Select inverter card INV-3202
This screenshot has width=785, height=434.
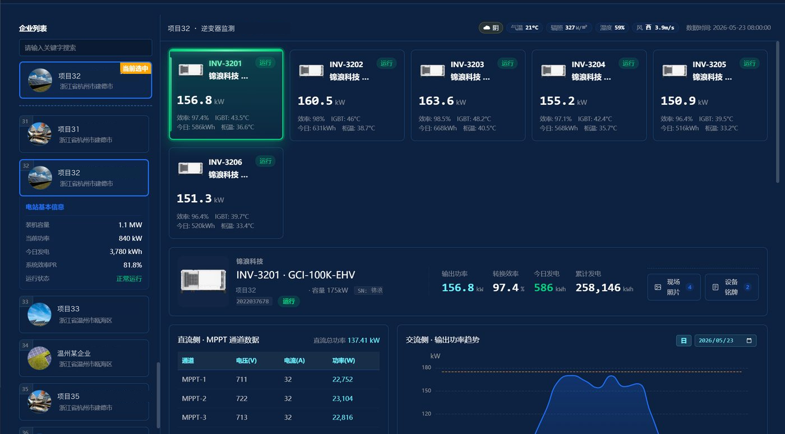(x=347, y=95)
